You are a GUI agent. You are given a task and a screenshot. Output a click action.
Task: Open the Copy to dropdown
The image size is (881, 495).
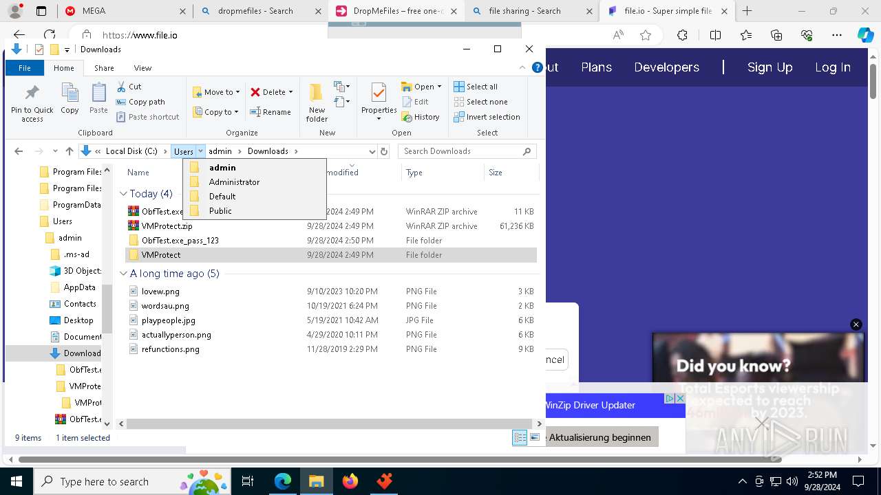click(x=215, y=112)
